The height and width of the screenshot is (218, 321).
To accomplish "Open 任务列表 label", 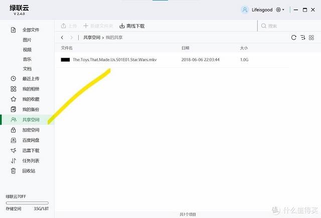I will click(31, 161).
